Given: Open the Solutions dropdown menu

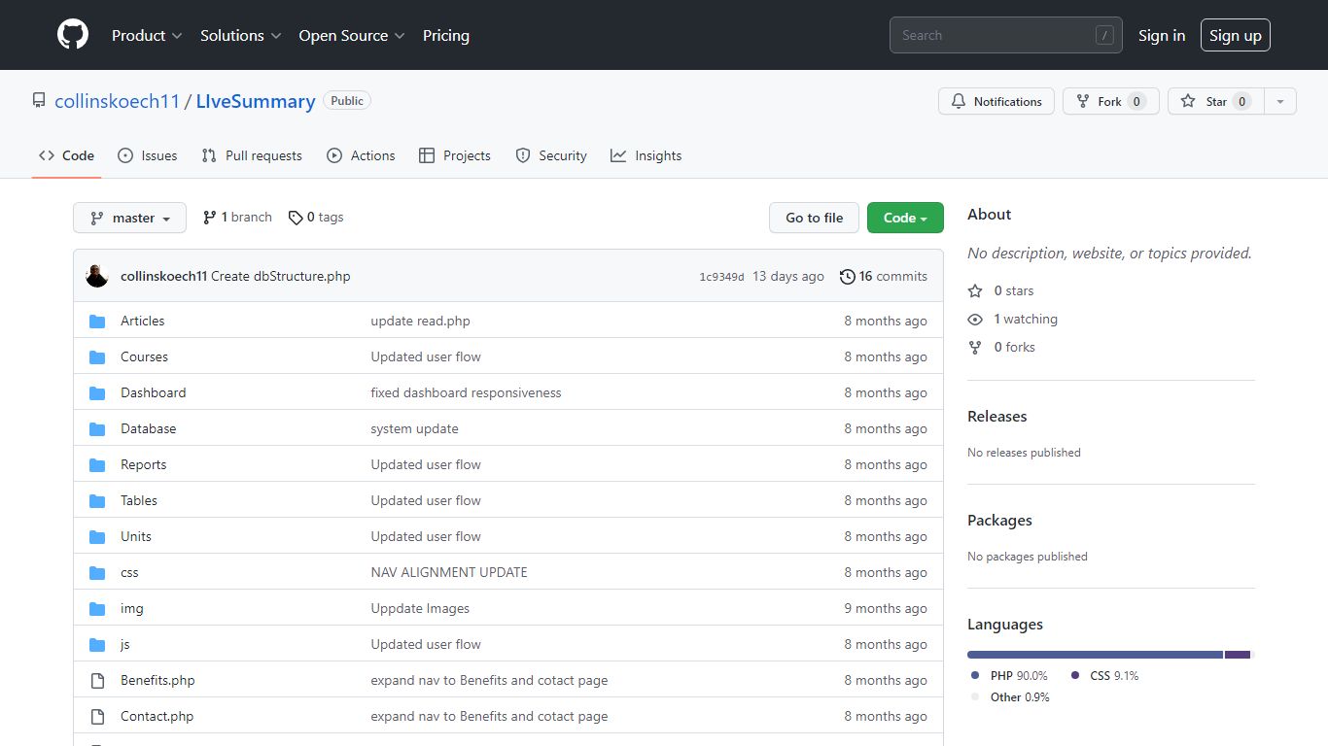Looking at the screenshot, I should click(241, 35).
